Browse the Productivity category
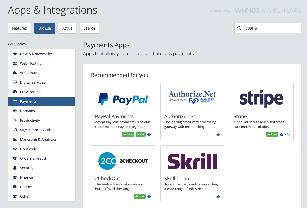This screenshot has height=208, width=307. (x=42, y=120)
